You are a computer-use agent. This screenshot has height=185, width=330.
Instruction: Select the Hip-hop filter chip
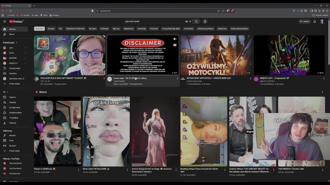pyautogui.click(x=116, y=29)
